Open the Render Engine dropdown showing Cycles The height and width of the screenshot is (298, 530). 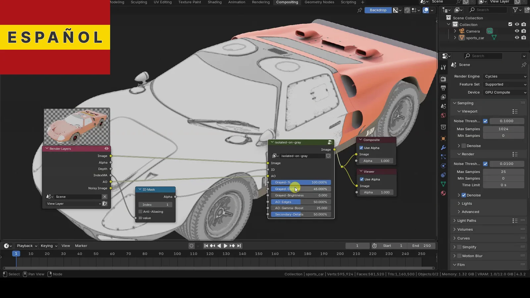(x=505, y=76)
